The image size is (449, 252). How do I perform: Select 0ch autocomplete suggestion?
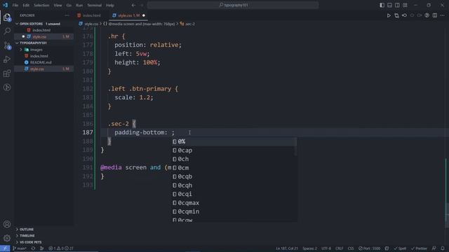(x=234, y=159)
